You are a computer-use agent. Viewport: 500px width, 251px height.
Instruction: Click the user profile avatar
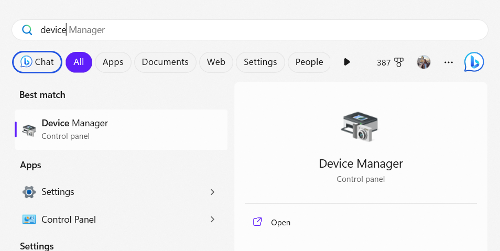(423, 62)
